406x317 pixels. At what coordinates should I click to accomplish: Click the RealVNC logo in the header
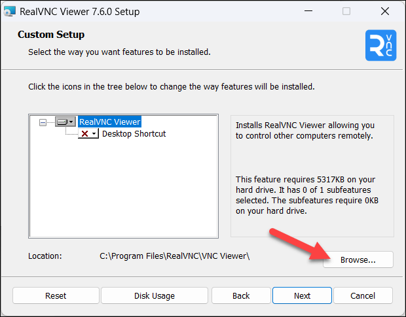(x=380, y=46)
